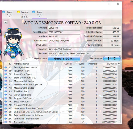
Task: Click the Serial Number field
Action: 64,32
